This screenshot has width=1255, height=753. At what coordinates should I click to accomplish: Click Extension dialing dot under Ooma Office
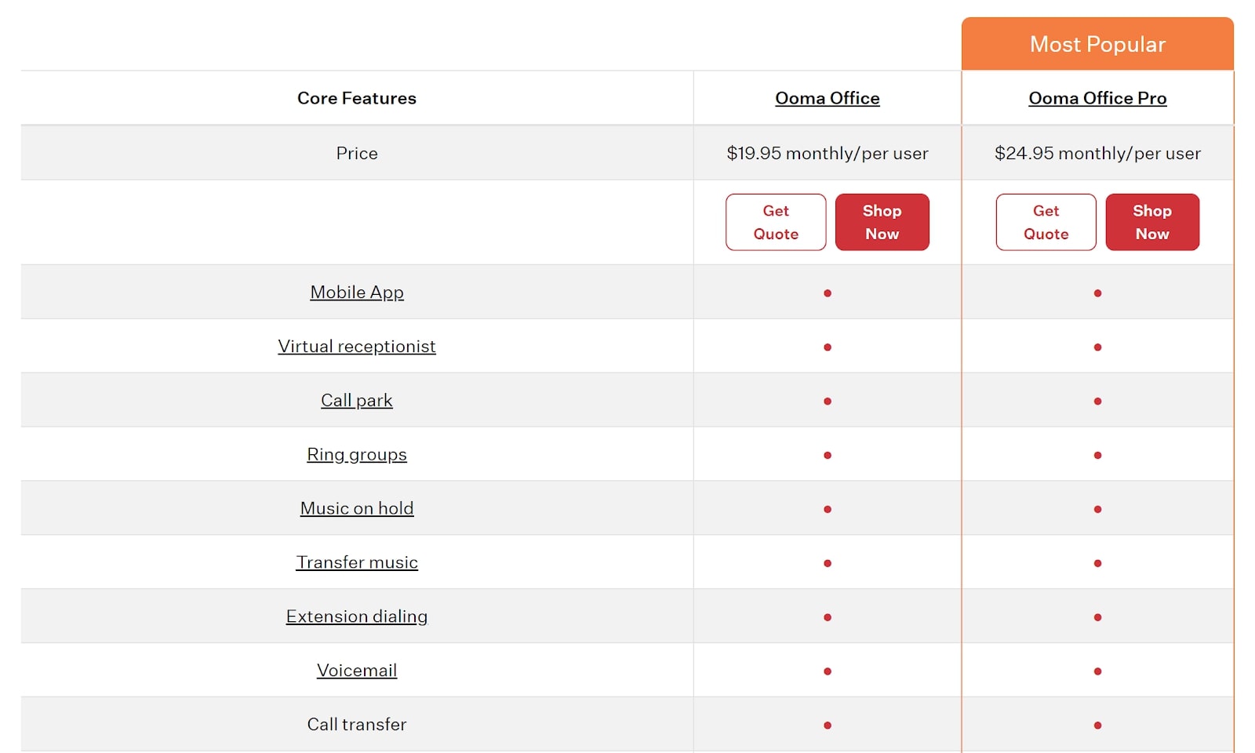(828, 617)
